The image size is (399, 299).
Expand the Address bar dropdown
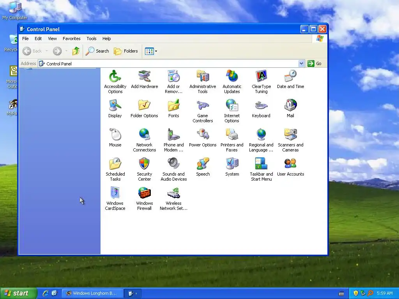[x=301, y=63]
